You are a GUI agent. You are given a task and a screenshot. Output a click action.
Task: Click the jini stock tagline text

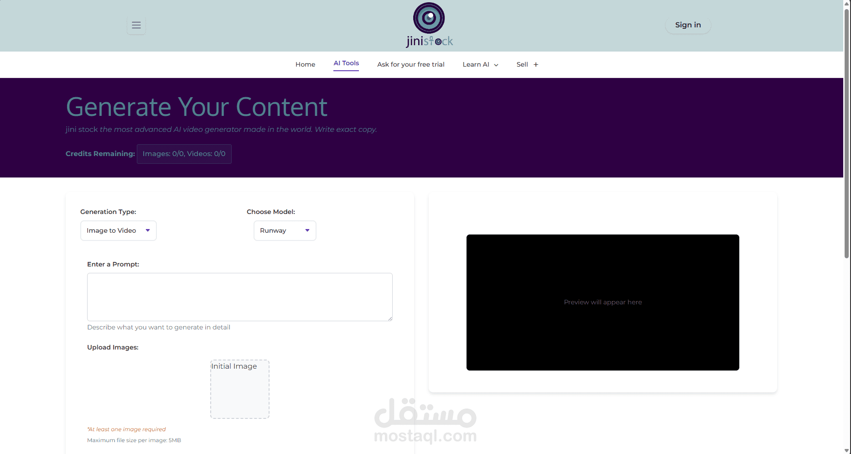tap(221, 130)
